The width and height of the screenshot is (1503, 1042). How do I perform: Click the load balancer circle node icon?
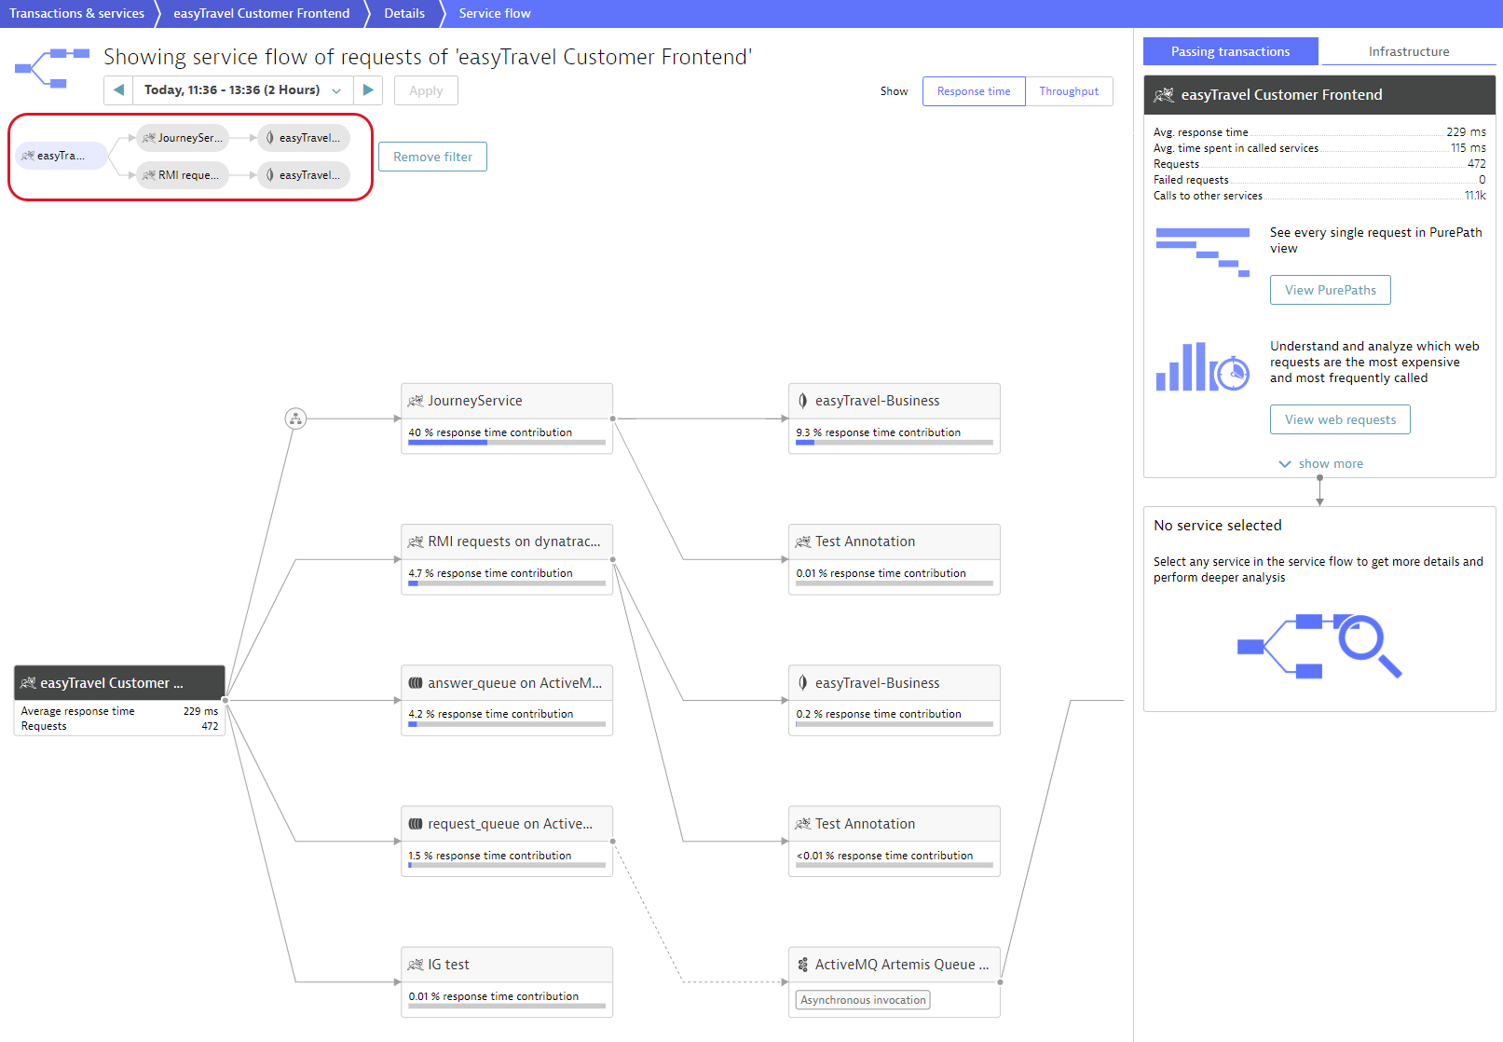pos(295,418)
